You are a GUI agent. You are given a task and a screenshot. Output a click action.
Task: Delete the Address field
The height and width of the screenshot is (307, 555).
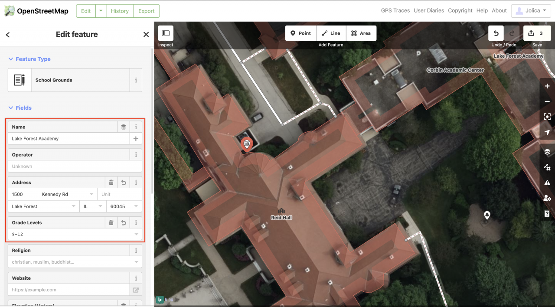111,183
